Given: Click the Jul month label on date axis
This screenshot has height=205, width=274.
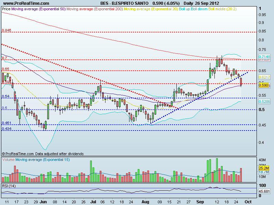Looking at the screenshot, I should point(93,202).
